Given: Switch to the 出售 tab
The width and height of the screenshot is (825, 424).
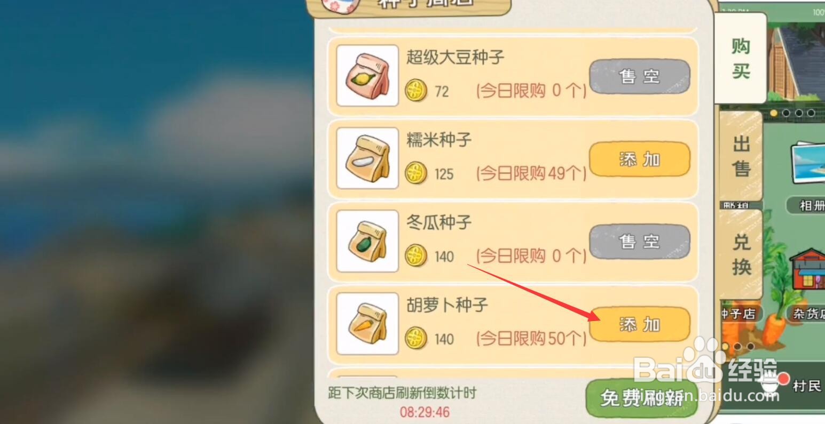Looking at the screenshot, I should 741,157.
